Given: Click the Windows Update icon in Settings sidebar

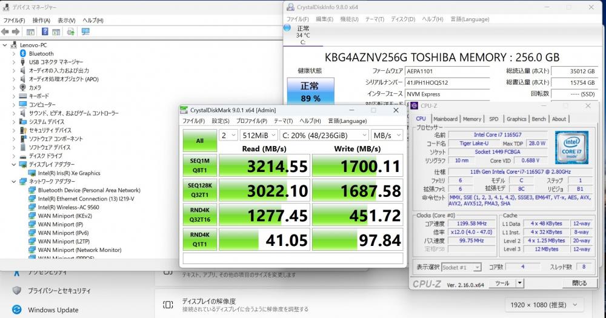Looking at the screenshot, I should (x=16, y=310).
